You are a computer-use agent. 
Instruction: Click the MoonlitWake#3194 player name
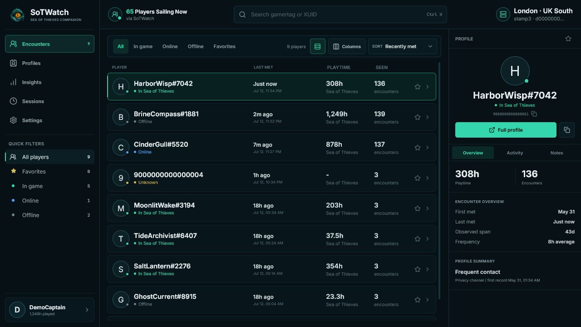164,205
